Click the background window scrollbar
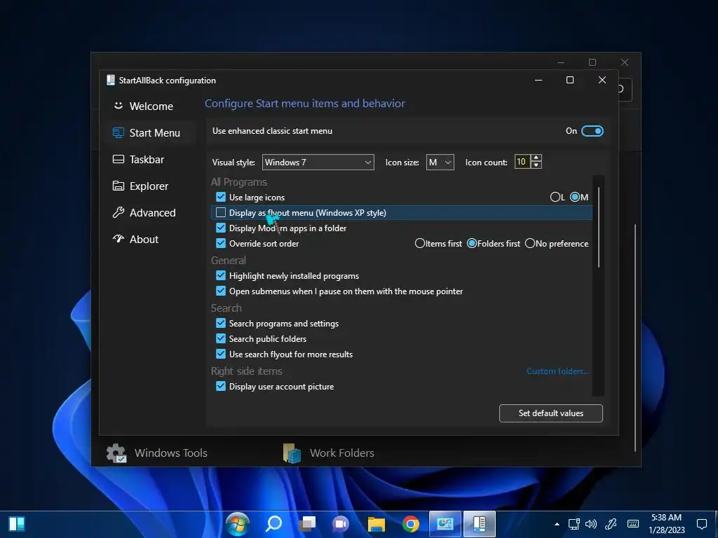Image resolution: width=718 pixels, height=538 pixels. click(635, 338)
